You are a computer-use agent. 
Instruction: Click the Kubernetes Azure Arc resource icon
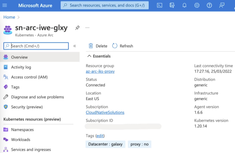[x=8, y=30]
